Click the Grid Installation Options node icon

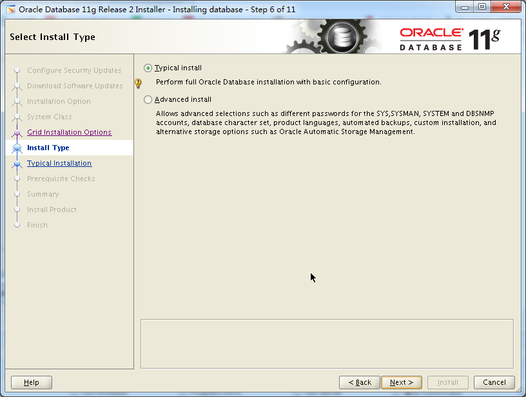(17, 133)
